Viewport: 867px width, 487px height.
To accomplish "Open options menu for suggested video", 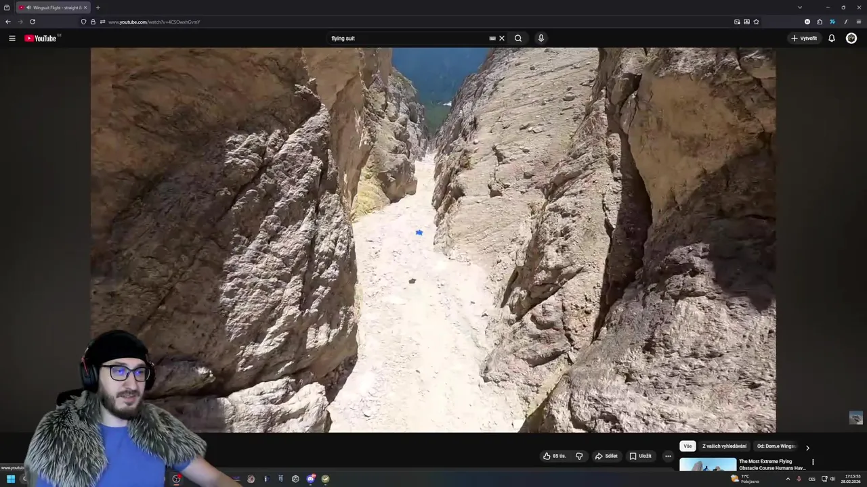I will [x=813, y=463].
